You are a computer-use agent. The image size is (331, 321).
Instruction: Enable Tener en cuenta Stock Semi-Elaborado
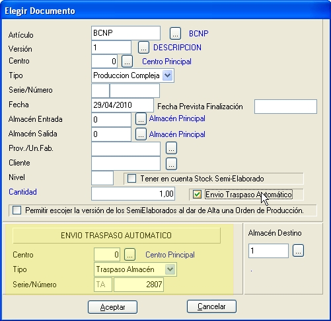[131, 179]
